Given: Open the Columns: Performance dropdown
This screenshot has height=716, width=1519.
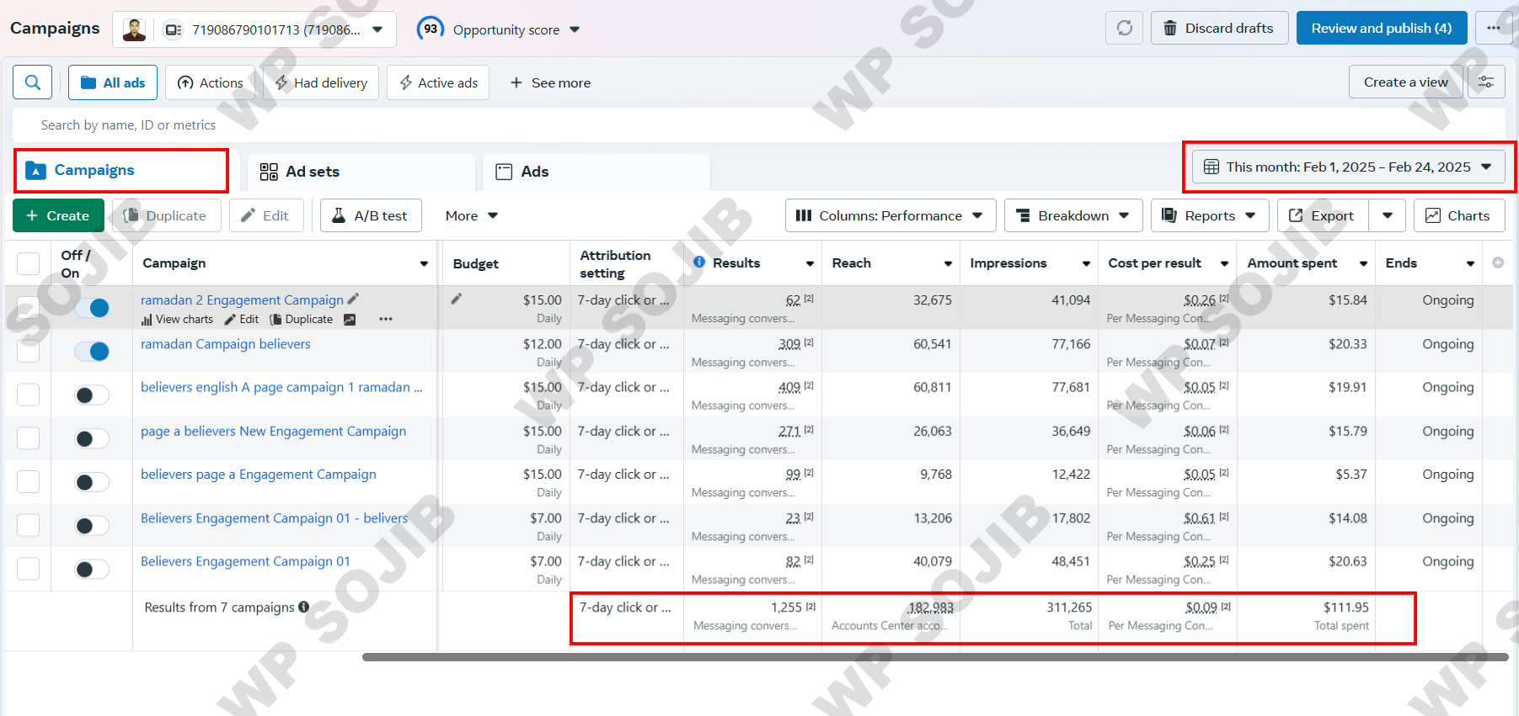Looking at the screenshot, I should pyautogui.click(x=891, y=215).
